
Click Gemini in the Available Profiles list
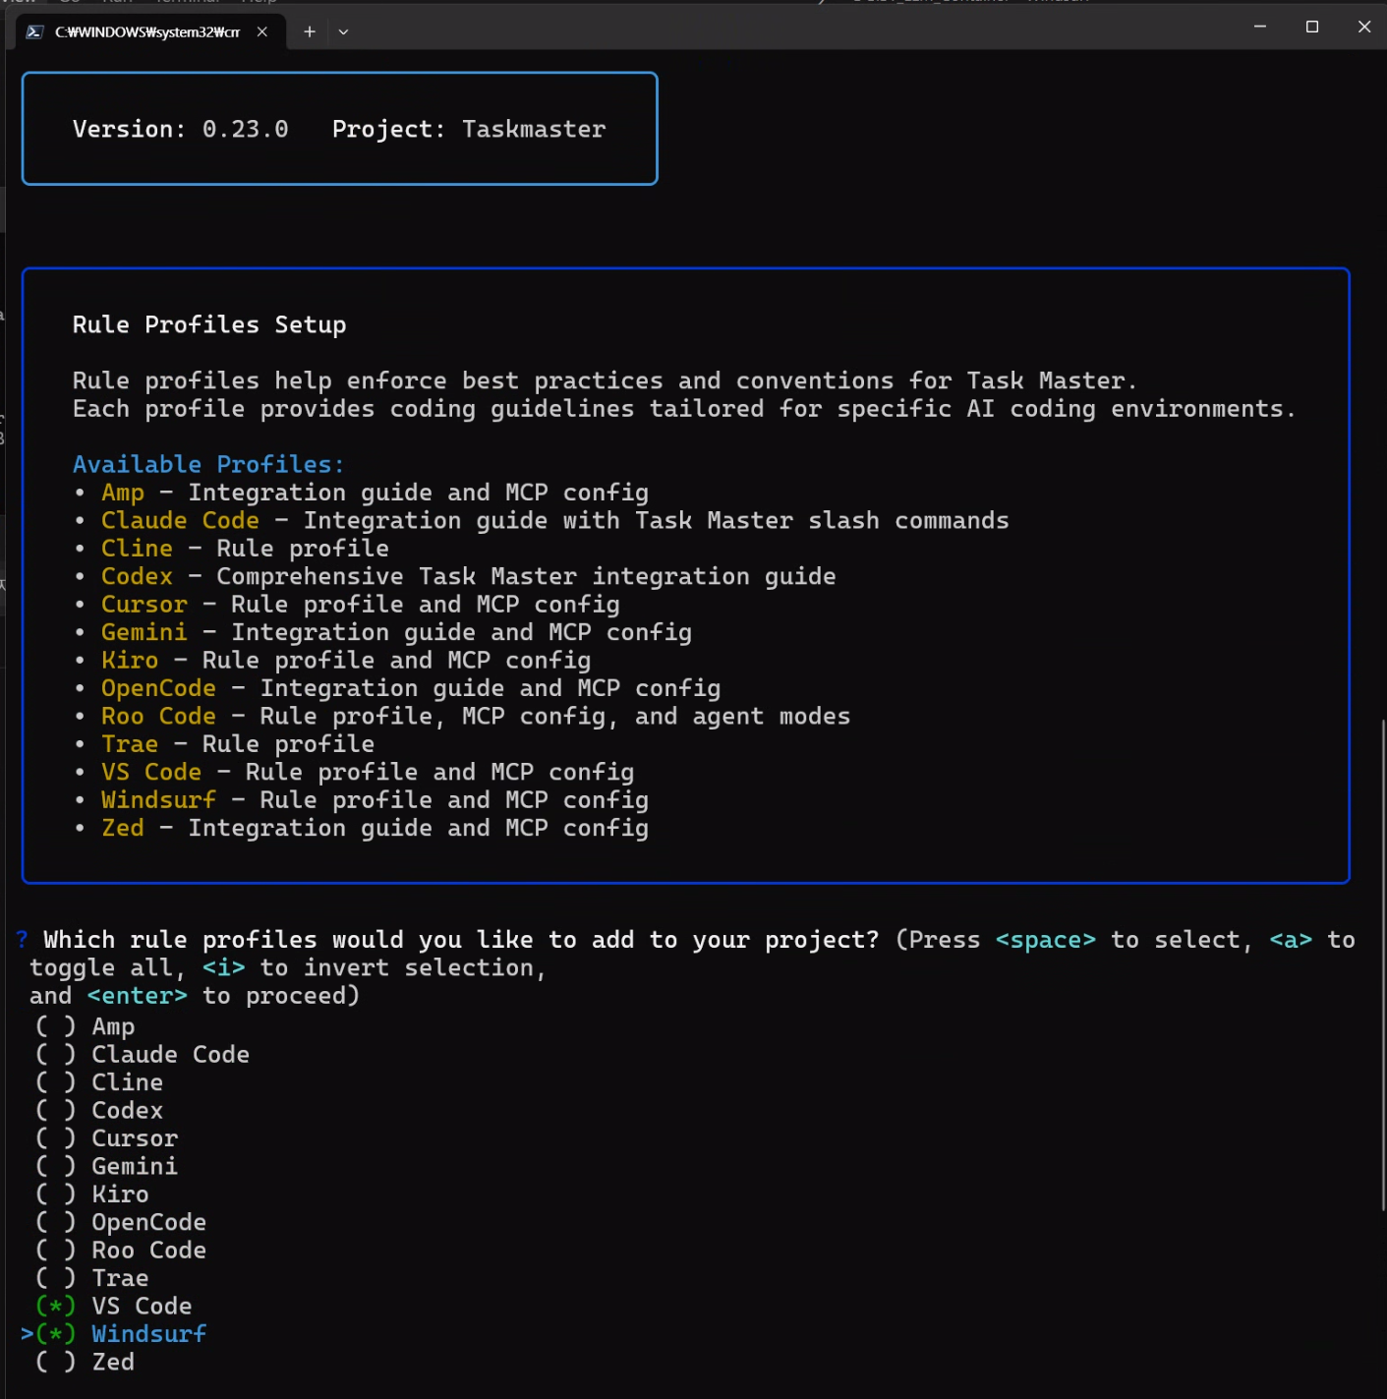coord(144,632)
